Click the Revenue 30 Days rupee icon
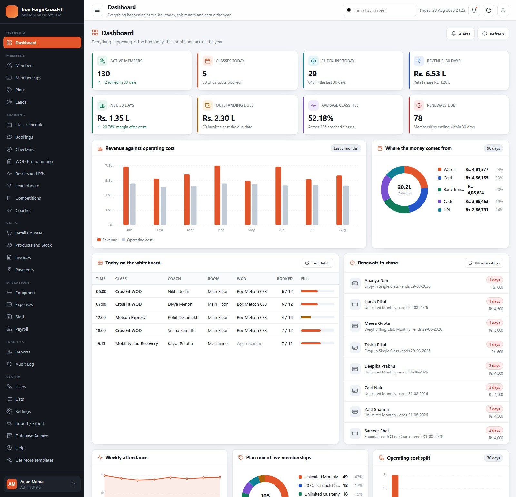Viewport: 516px width, 497px height. pos(419,61)
